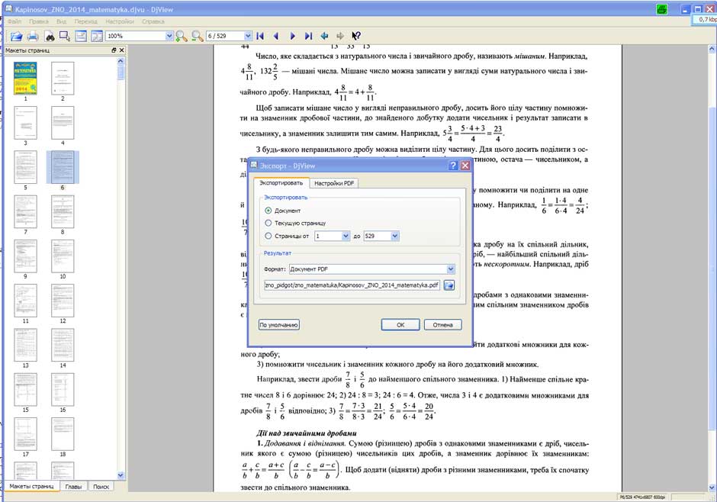Open the Формат dropdown list
717x502 pixels.
(x=451, y=269)
